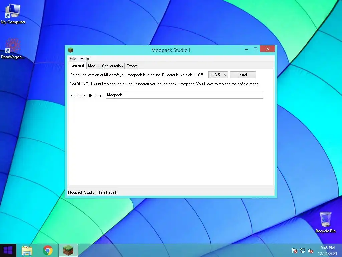Screen dimensions: 342x257
Task: Open the DataWagon desktop shortcut
Action: tap(13, 49)
